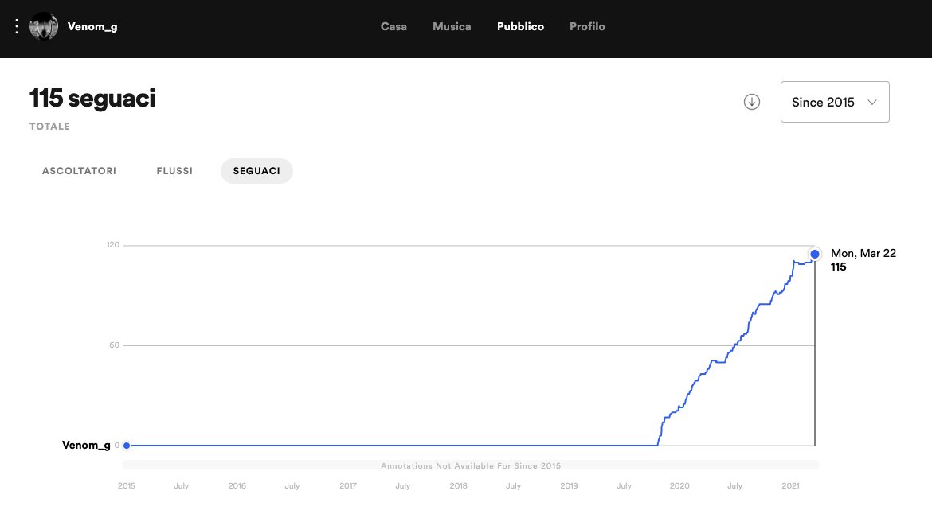Show the Ascoltatori chart
The height and width of the screenshot is (518, 932).
tap(79, 171)
